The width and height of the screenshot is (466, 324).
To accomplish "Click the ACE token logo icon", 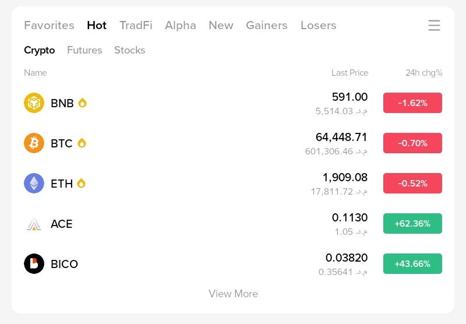I will (x=34, y=224).
